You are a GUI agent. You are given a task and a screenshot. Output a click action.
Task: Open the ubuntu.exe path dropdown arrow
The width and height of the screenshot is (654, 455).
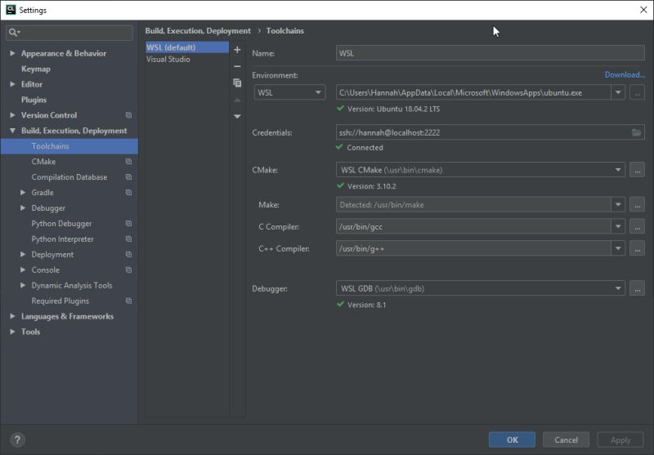[618, 92]
